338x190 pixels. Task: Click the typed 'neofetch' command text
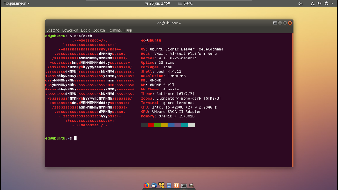[83, 36]
